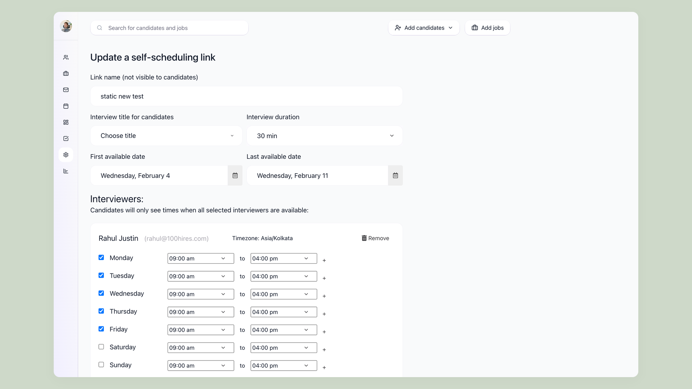Enable the Saturday availability checkbox
The height and width of the screenshot is (389, 692).
101,347
